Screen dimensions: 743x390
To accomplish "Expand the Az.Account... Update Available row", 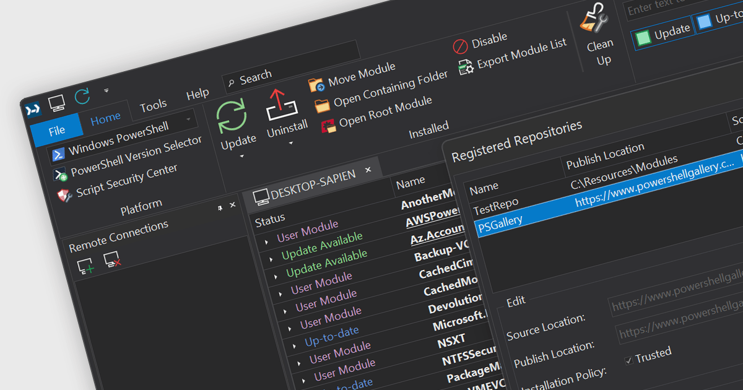I will click(x=276, y=277).
